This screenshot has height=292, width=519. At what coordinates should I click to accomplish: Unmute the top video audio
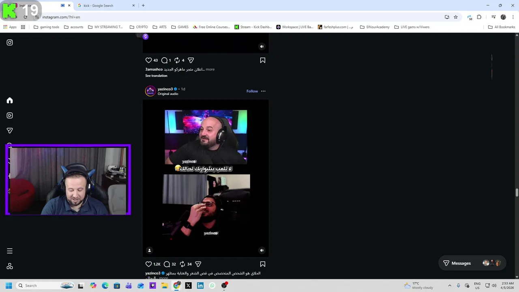tap(262, 46)
